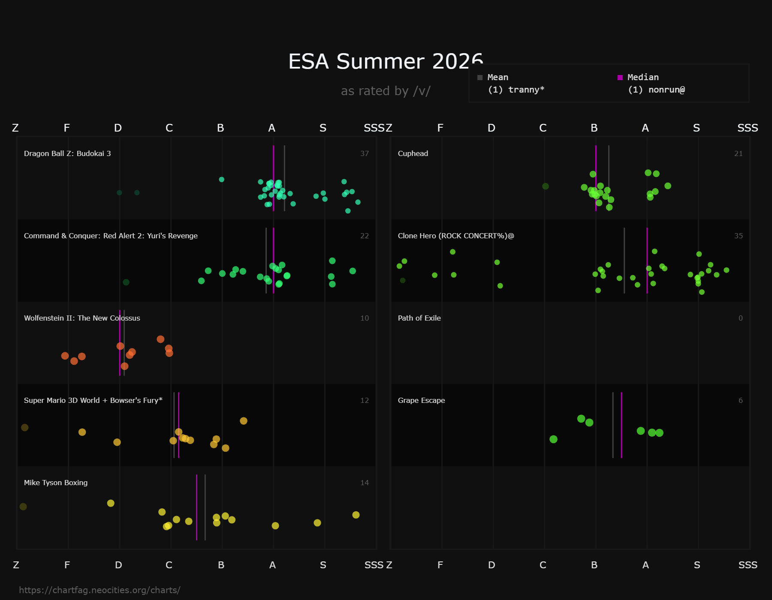Image resolution: width=772 pixels, height=600 pixels.
Task: Select the "Mike Tyson Boxing" row title
Action: (56, 483)
